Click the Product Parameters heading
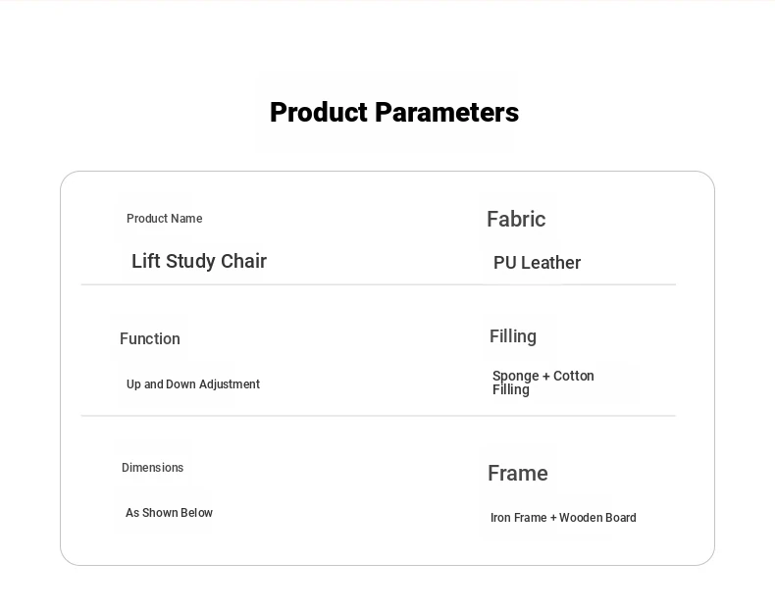775x612 pixels. 394,112
